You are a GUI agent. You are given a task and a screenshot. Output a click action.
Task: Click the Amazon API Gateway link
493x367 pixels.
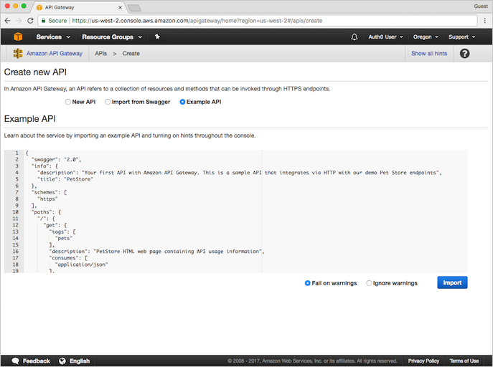tap(55, 54)
